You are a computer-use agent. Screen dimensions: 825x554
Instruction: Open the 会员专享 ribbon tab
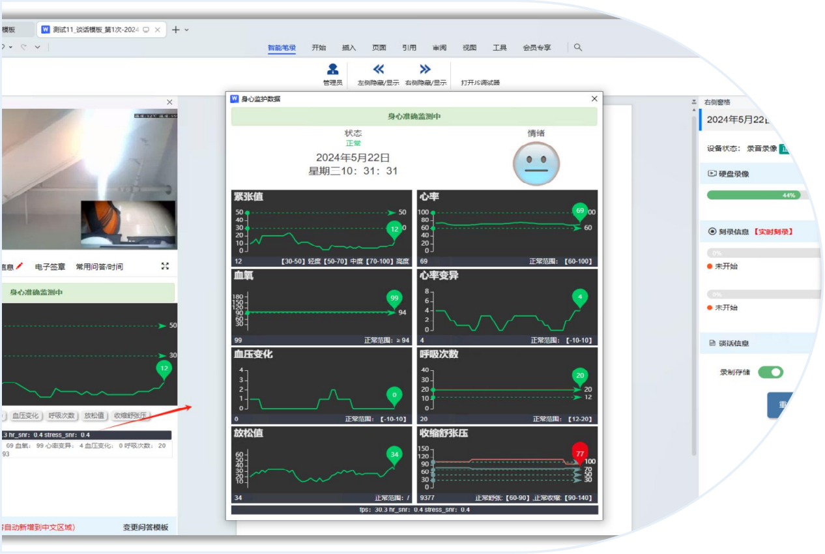click(536, 48)
